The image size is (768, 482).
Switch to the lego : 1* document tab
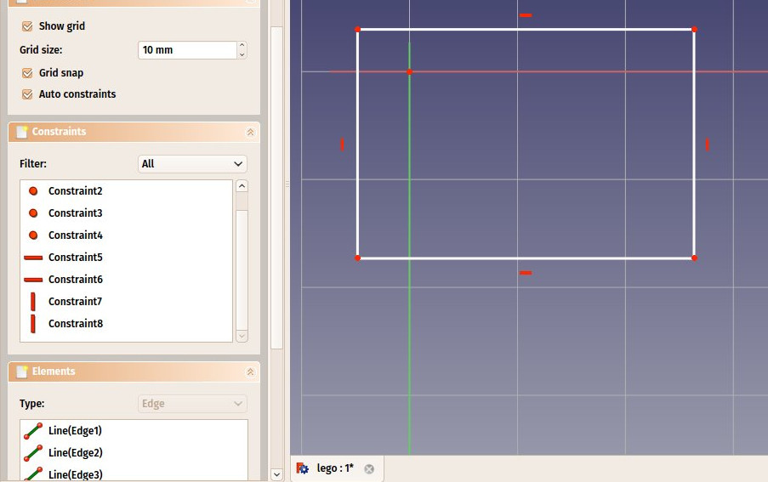[335, 468]
